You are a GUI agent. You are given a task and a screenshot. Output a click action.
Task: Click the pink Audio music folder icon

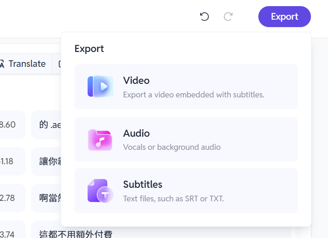pyautogui.click(x=100, y=140)
